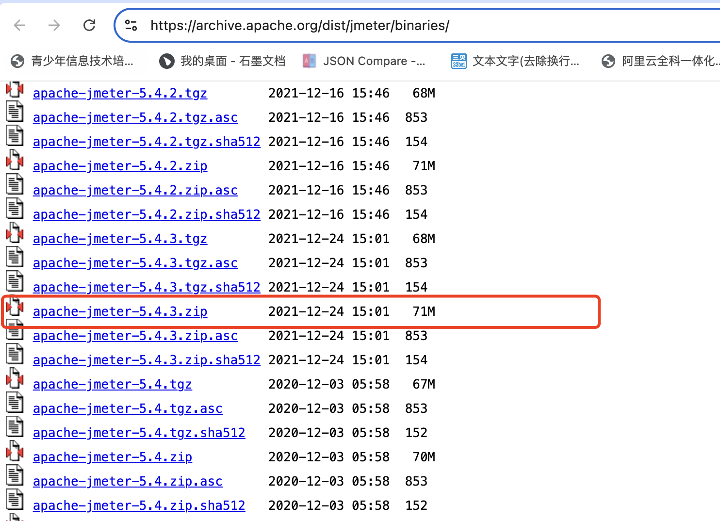Reload the page with the refresh icon
The height and width of the screenshot is (521, 720).
89,25
